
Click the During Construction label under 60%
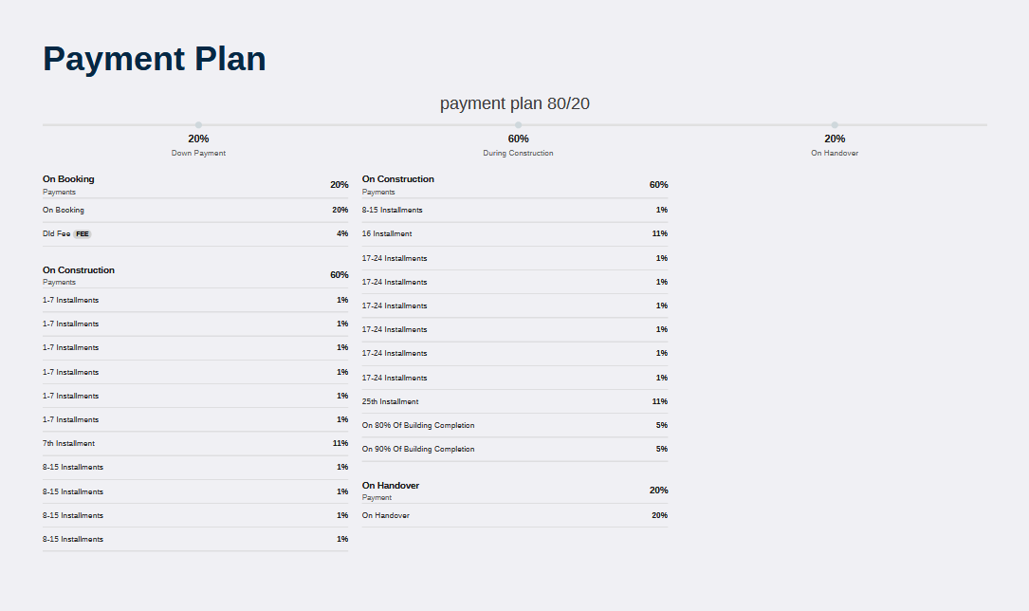(x=518, y=153)
